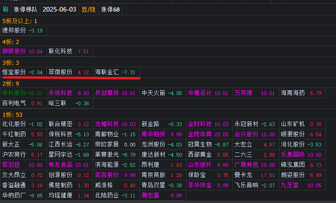The width and height of the screenshot is (336, 203).
Task: Select 永冠新材 stock cell
Action: click(x=256, y=124)
